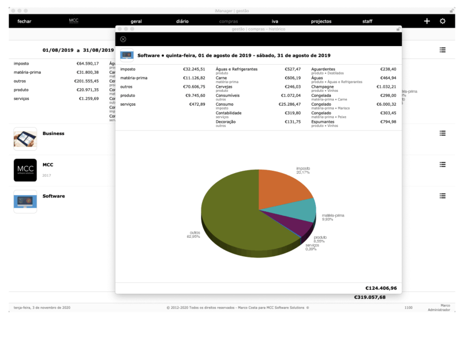Screen dimensions: 471x348
Task: Open list menu icon for Business row
Action: pyautogui.click(x=443, y=133)
